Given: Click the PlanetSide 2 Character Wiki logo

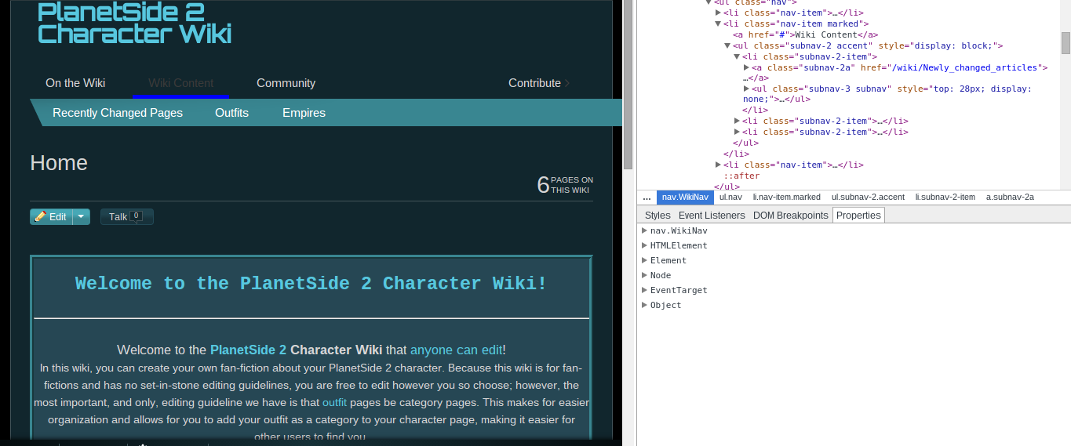Looking at the screenshot, I should pos(134,23).
